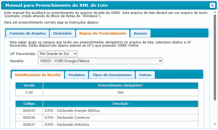Click the Preenchimento obrigatório header cell
218x130 pixels.
pyautogui.click(x=120, y=86)
